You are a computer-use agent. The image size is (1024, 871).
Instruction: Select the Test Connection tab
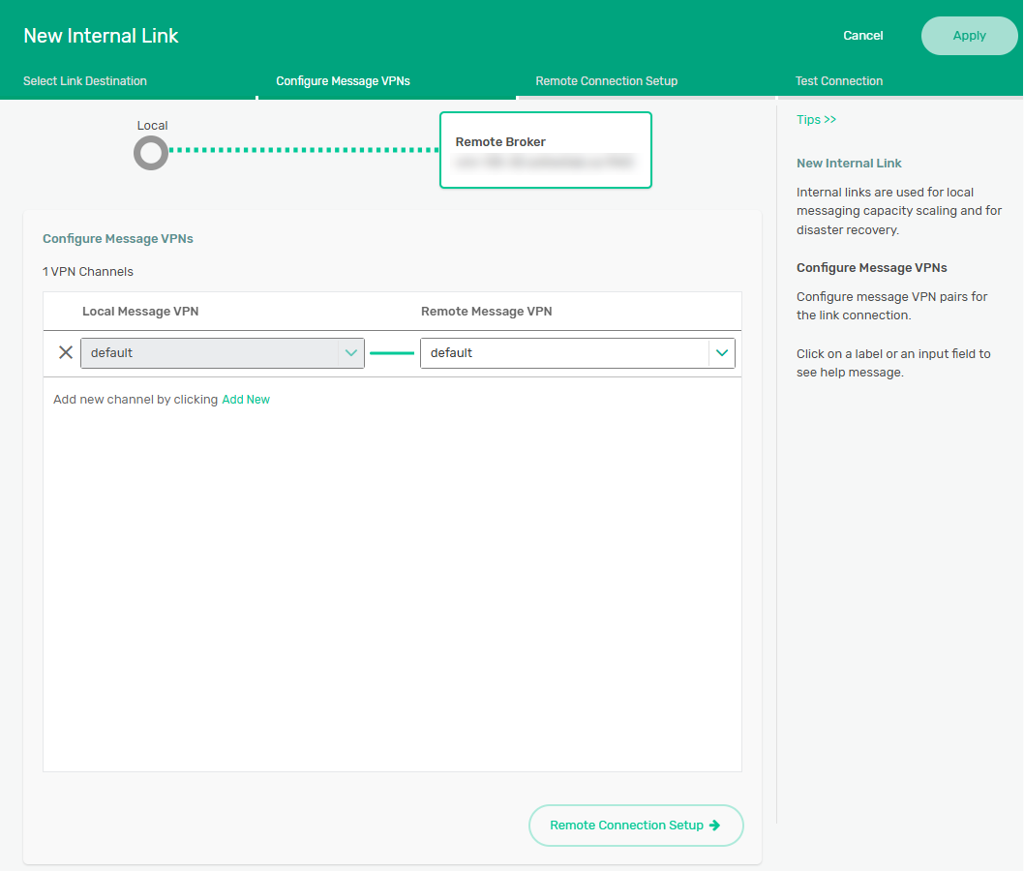point(838,81)
